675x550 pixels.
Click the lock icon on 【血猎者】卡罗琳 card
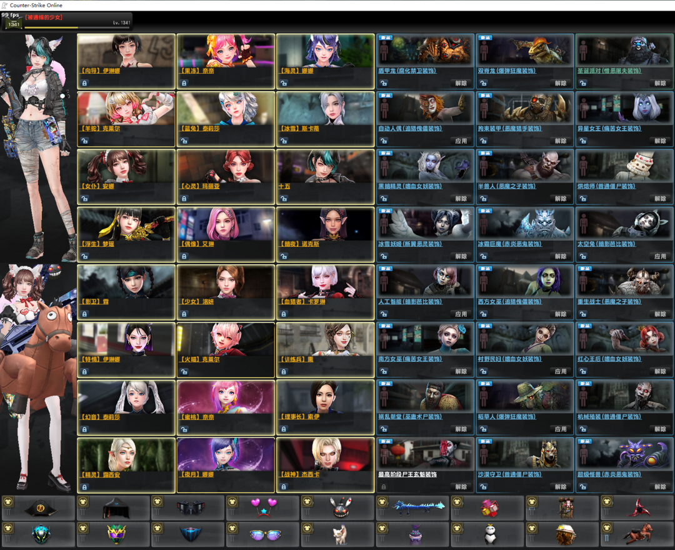coord(284,314)
